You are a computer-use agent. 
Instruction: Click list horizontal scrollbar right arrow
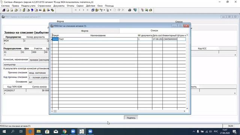point(184,111)
